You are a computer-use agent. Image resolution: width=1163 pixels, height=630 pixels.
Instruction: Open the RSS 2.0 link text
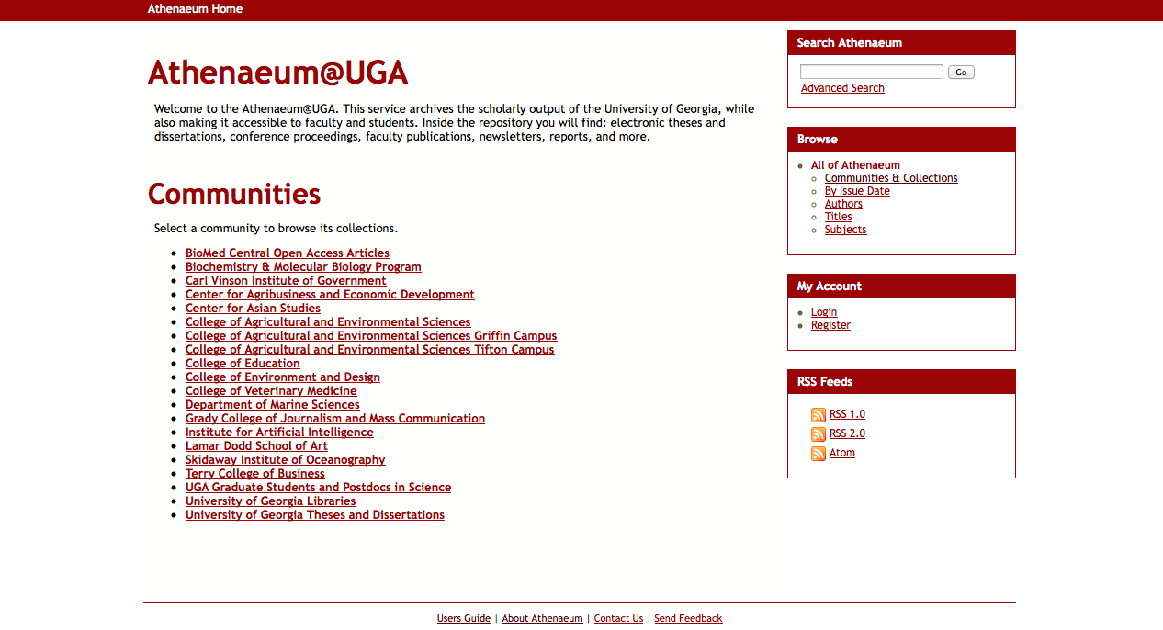(847, 433)
